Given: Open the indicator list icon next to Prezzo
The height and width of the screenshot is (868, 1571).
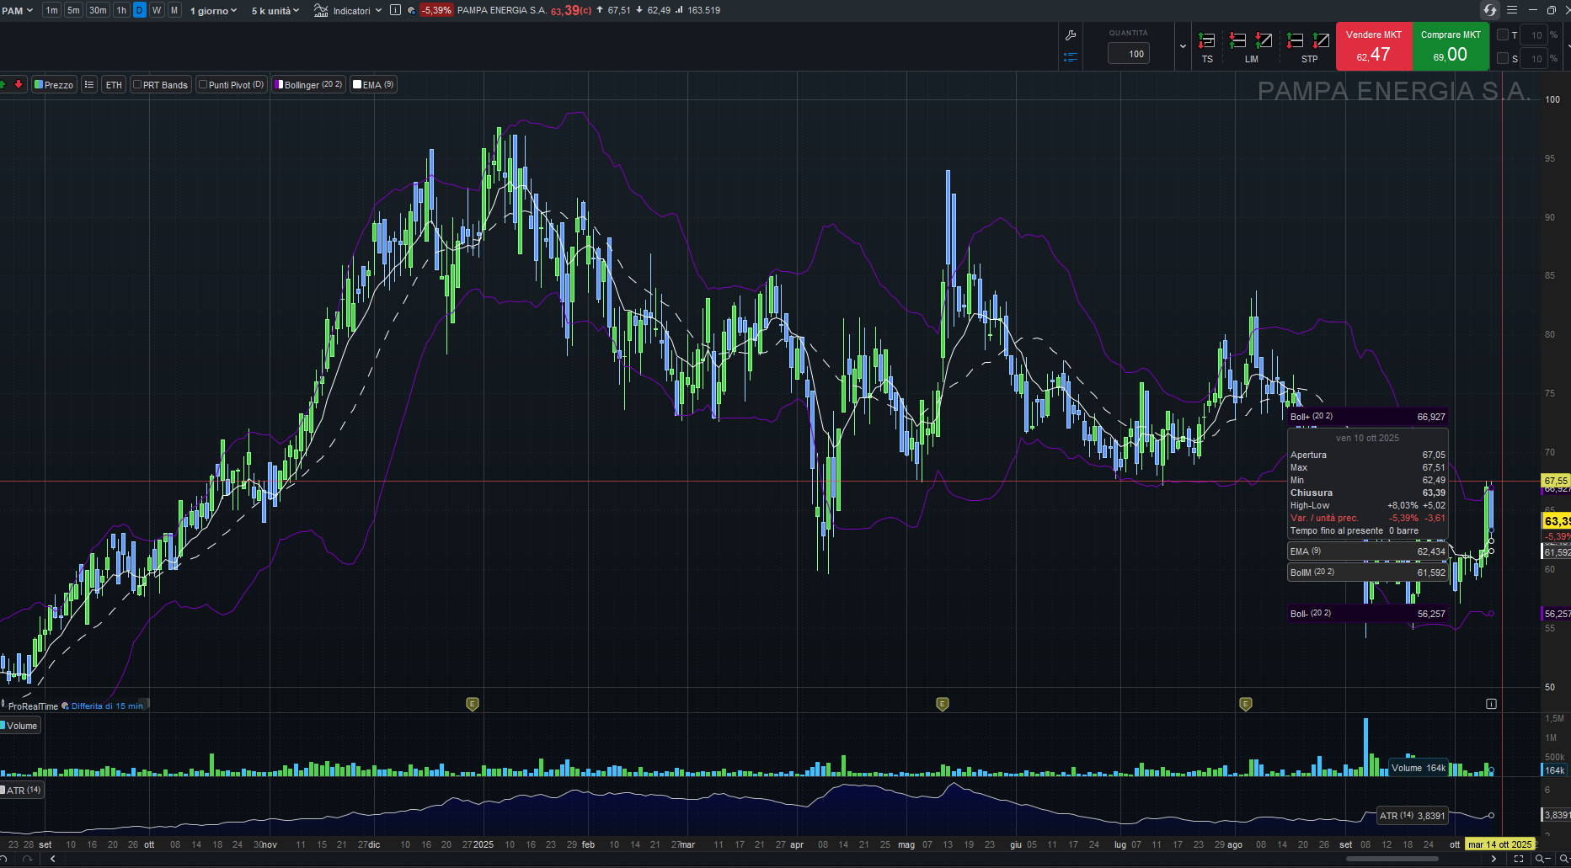Looking at the screenshot, I should [89, 85].
